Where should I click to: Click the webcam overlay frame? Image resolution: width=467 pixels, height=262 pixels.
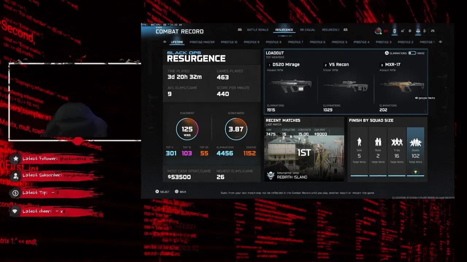pyautogui.click(x=75, y=102)
